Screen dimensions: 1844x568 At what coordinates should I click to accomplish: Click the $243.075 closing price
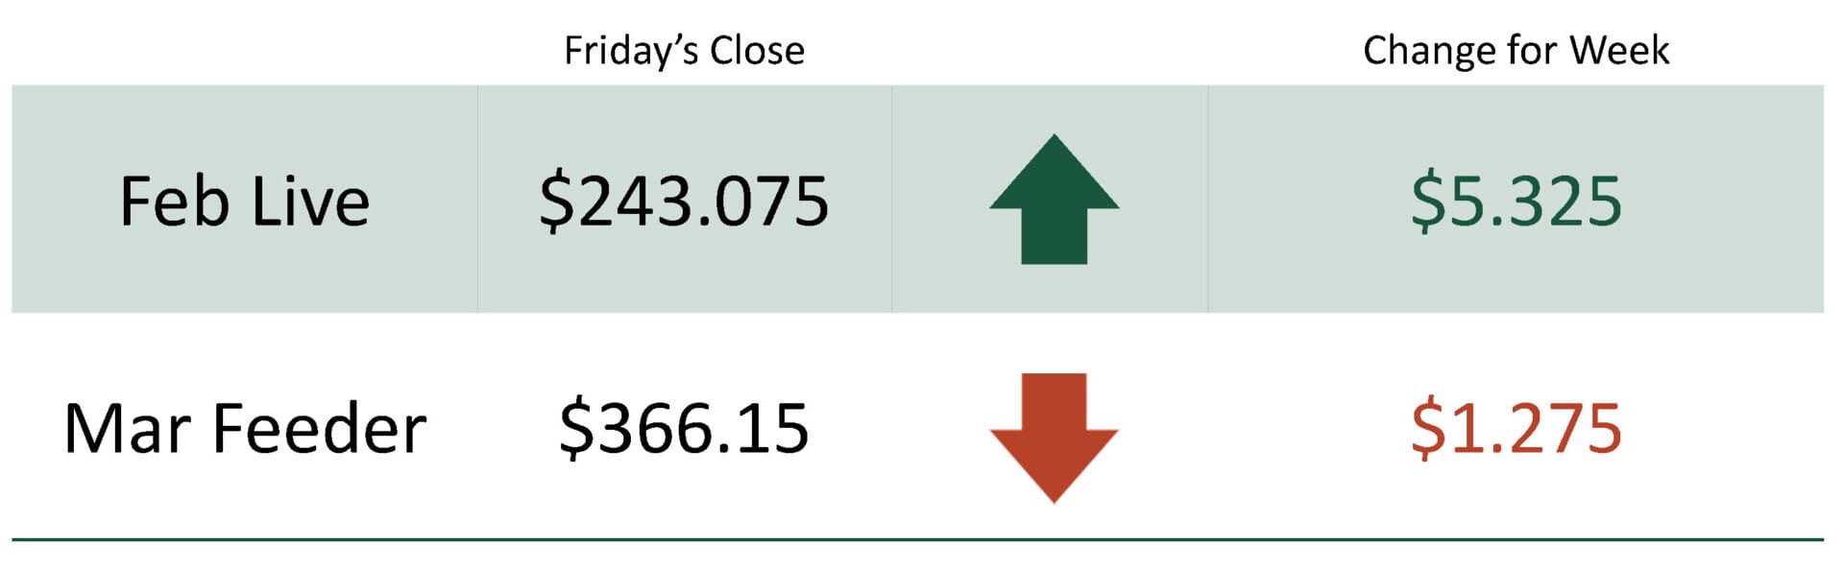[684, 201]
